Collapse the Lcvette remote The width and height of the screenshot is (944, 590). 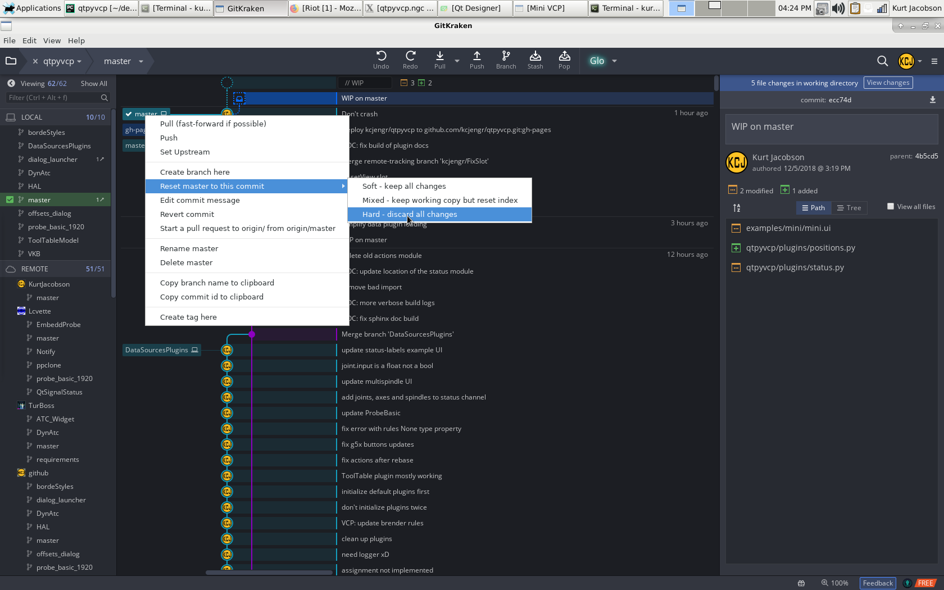[39, 311]
